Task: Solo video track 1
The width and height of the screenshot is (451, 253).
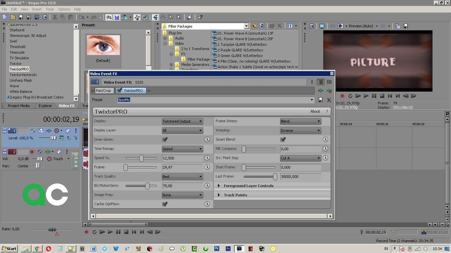Action: 76,131
